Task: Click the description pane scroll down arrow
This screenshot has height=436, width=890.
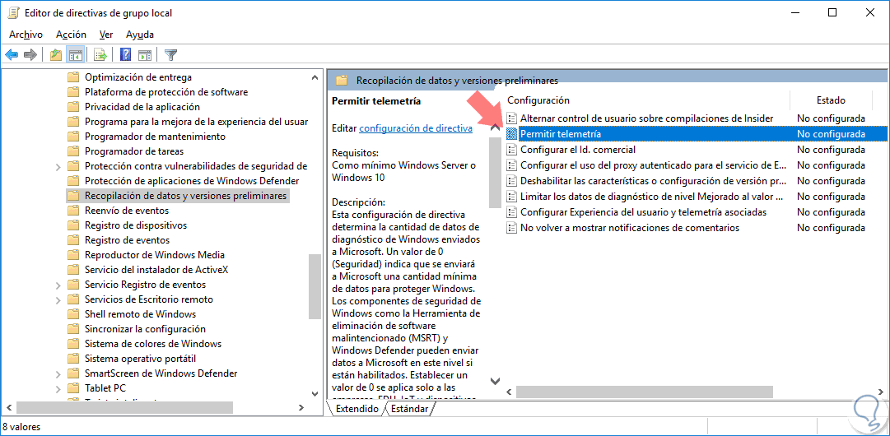Action: [495, 381]
